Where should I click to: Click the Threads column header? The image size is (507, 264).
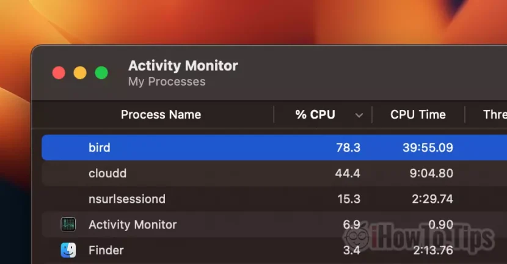[494, 114]
